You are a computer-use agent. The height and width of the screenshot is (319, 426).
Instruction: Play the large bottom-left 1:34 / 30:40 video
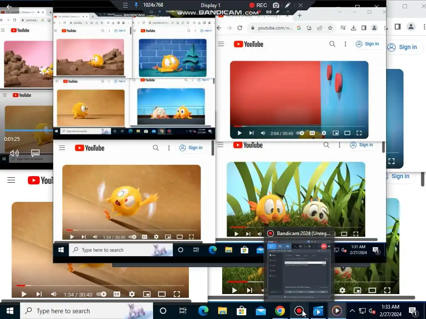(x=24, y=294)
